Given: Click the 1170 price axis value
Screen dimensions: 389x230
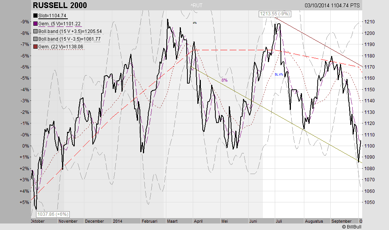Looking at the screenshot, I should (x=369, y=67).
